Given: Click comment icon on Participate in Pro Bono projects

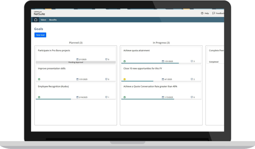Looking at the screenshot, I should tap(106, 59).
